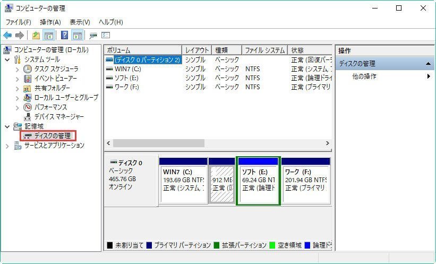Sort by レイアウト column header
Image resolution: width=436 pixels, height=264 pixels.
(x=197, y=50)
